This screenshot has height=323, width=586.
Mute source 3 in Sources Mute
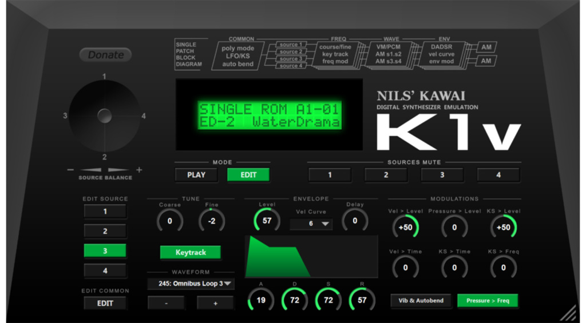click(x=442, y=175)
